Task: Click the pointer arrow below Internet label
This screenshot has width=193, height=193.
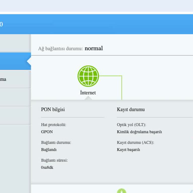Action: (x=88, y=98)
